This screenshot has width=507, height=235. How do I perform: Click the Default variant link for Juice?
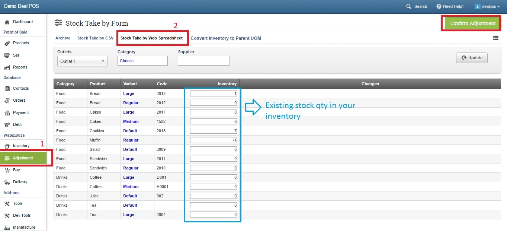click(x=130, y=196)
